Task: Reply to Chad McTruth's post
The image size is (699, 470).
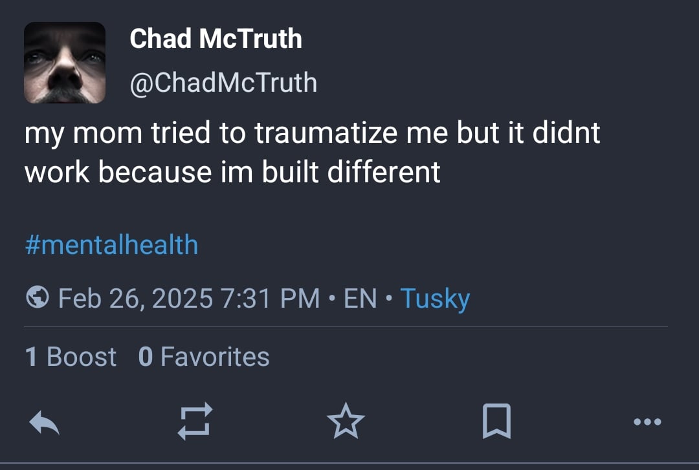Action: coord(45,422)
